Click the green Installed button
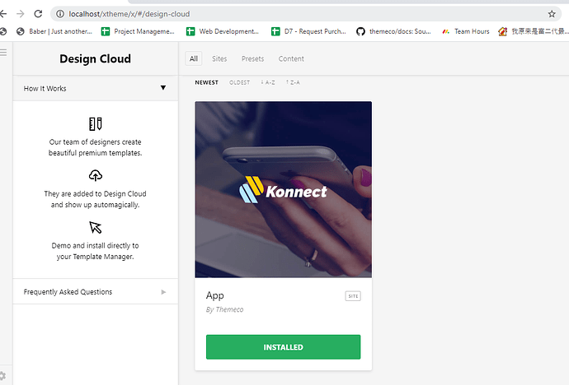 click(283, 347)
